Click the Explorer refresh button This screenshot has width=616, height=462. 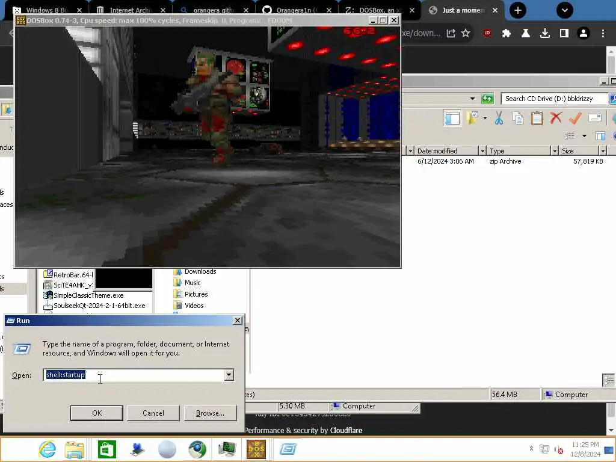(x=487, y=99)
